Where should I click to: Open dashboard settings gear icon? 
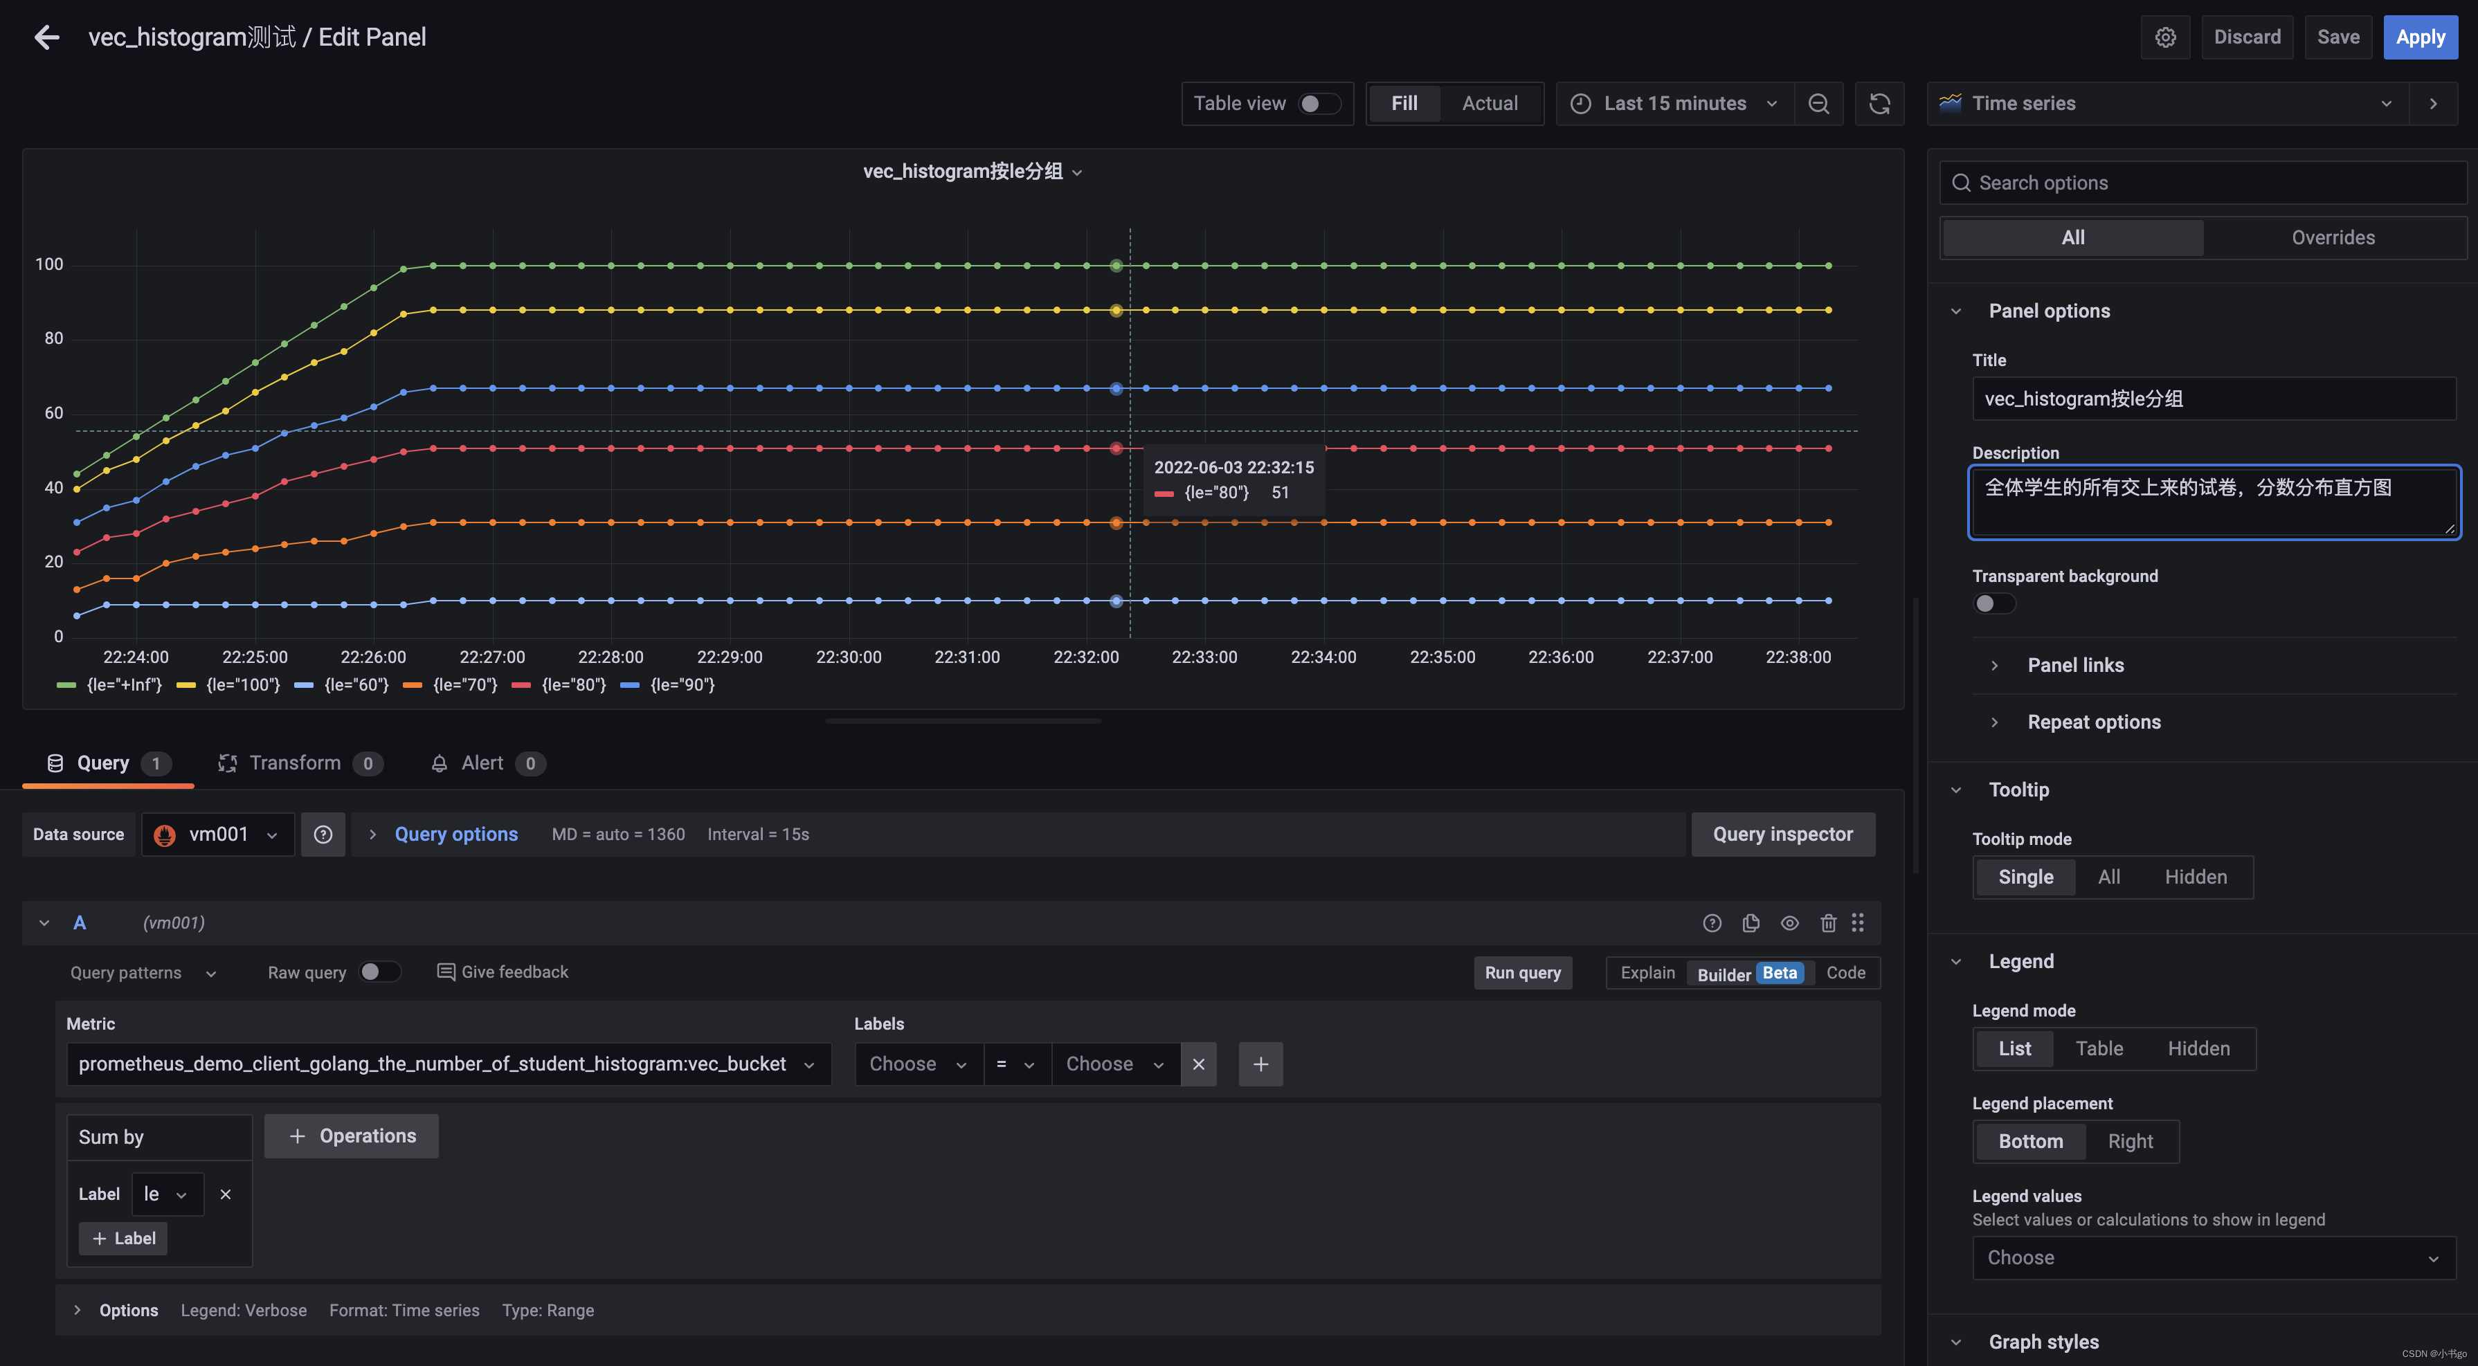(2164, 37)
